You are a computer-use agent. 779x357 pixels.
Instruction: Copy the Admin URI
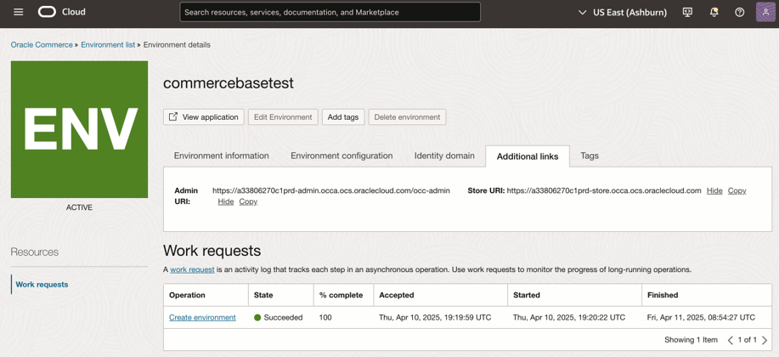248,201
